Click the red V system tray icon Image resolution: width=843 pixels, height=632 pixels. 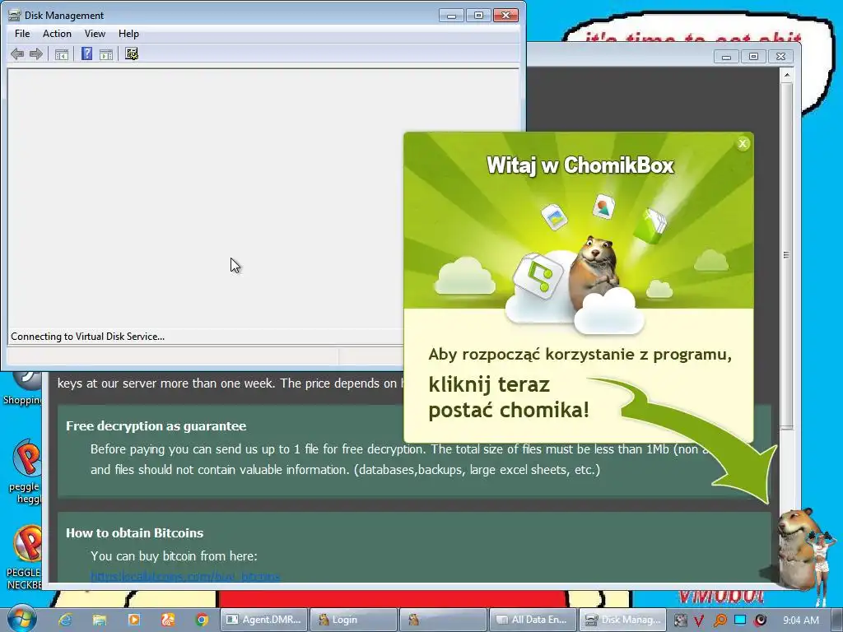(x=699, y=620)
